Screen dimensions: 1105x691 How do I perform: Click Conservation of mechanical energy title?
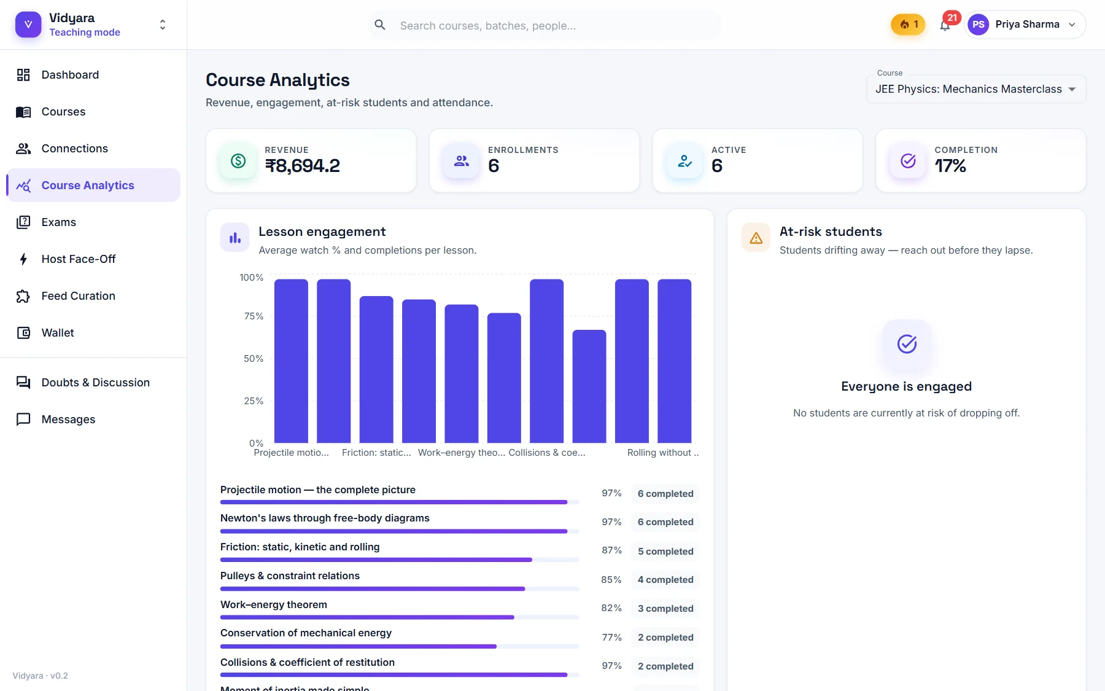[x=306, y=633]
